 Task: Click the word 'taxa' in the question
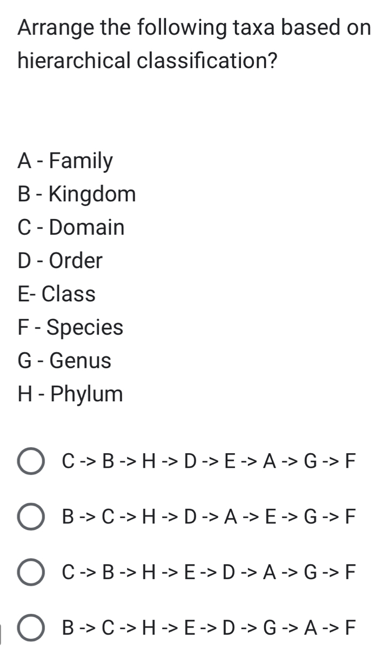(x=250, y=27)
